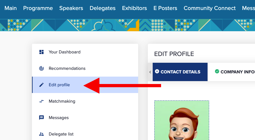Click the plus icon on Contact Details tab

tap(157, 71)
